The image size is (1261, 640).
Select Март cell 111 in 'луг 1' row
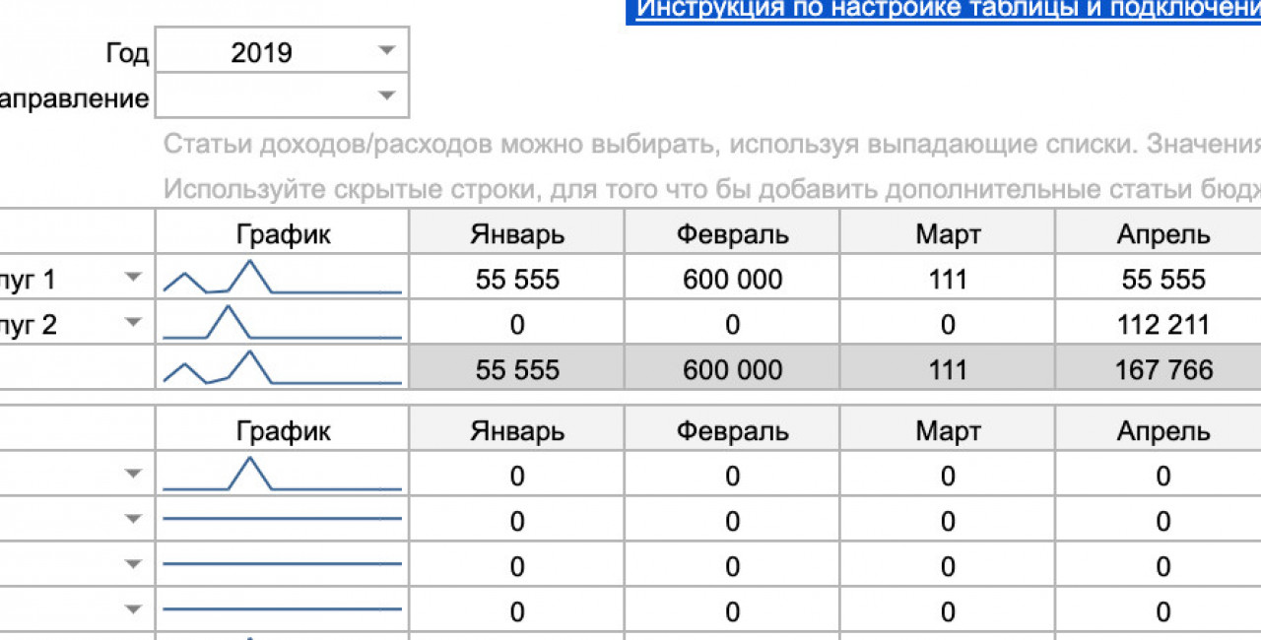click(x=947, y=280)
